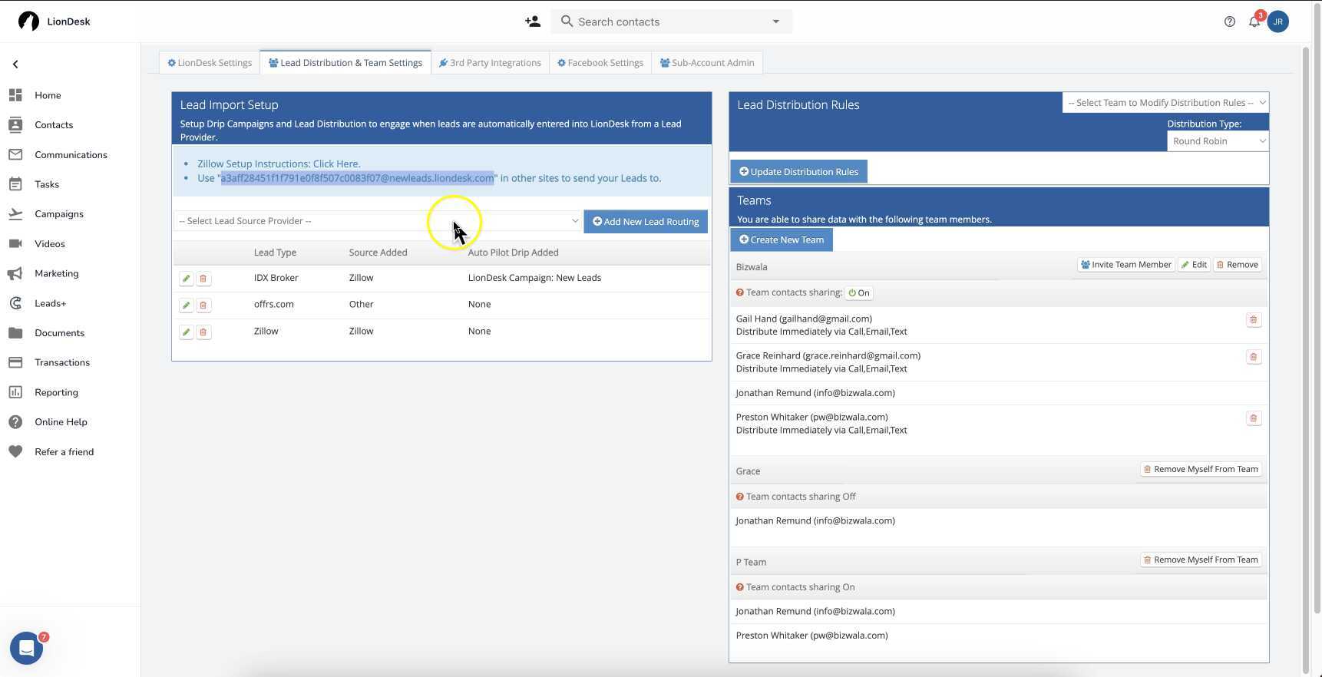Click Add New Lead Routing button
The width and height of the screenshot is (1322, 677).
pyautogui.click(x=645, y=222)
